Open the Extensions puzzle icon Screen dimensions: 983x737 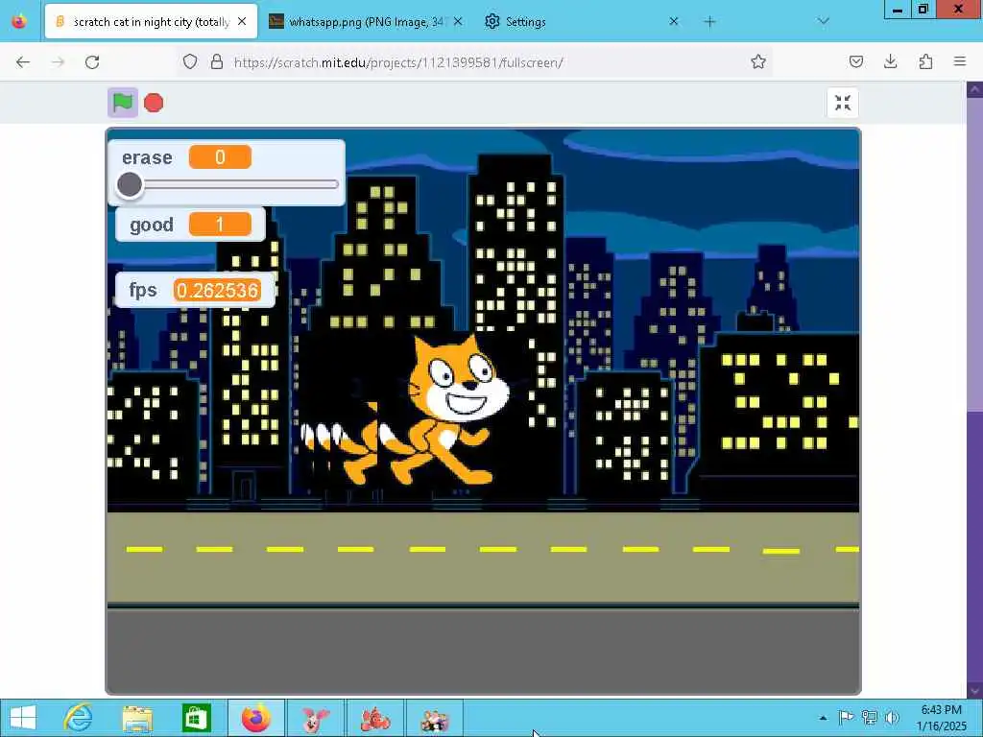click(x=925, y=62)
